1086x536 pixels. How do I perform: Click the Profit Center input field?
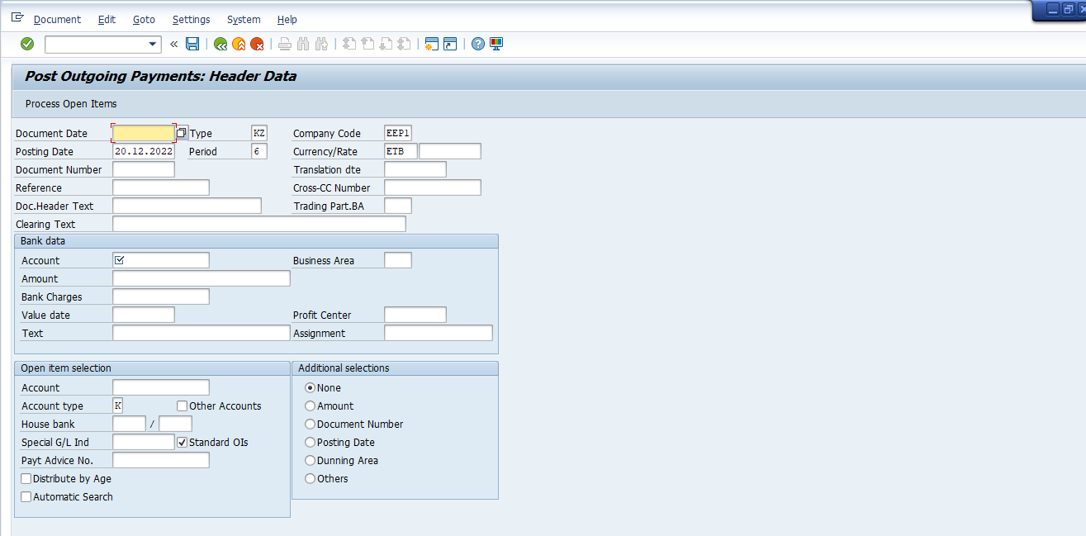[x=415, y=315]
